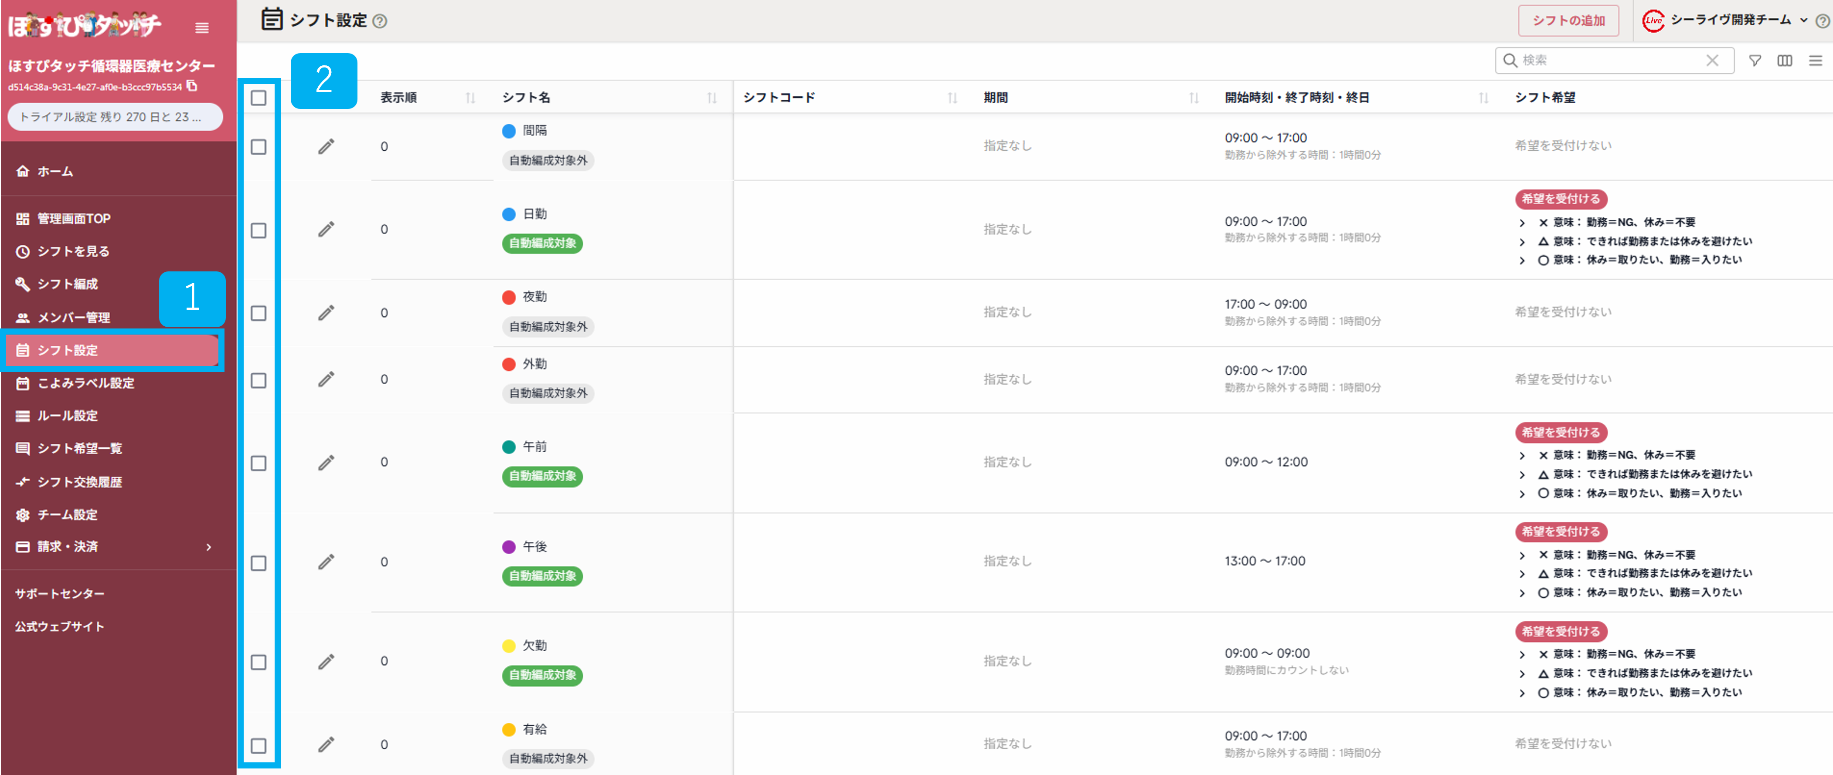Click the list density menu icon
Image resolution: width=1833 pixels, height=775 pixels.
click(1815, 61)
